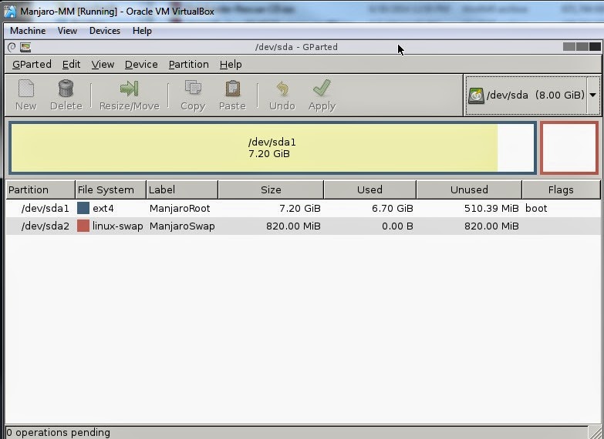Image resolution: width=604 pixels, height=439 pixels.
Task: Open the Device menu
Action: pyautogui.click(x=141, y=64)
